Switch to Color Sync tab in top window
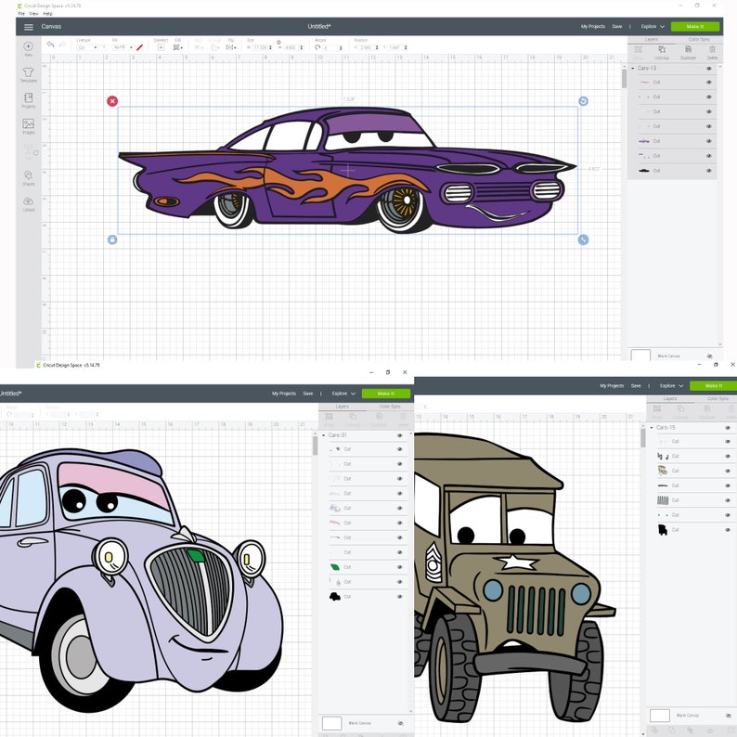This screenshot has height=737, width=737. [699, 40]
